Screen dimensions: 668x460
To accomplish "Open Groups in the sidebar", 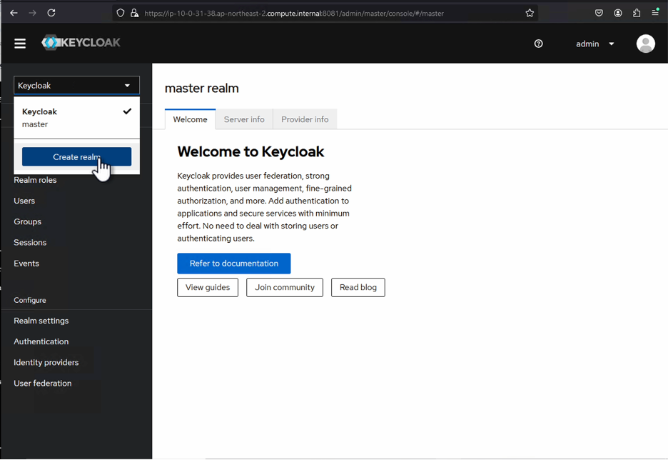I will click(27, 221).
